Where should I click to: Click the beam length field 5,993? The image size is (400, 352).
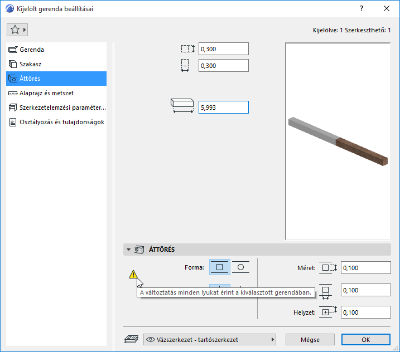tap(224, 107)
